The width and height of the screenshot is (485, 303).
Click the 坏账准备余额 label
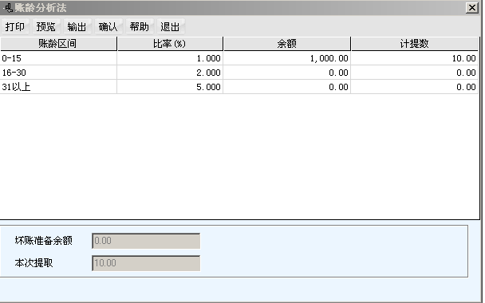tap(44, 241)
